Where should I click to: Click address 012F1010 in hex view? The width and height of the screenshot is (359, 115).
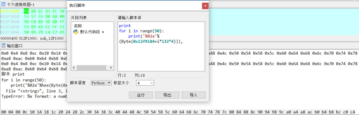pos(10,16)
